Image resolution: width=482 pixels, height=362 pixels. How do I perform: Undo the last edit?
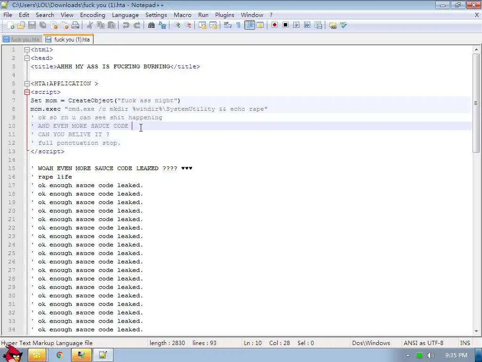point(126,25)
